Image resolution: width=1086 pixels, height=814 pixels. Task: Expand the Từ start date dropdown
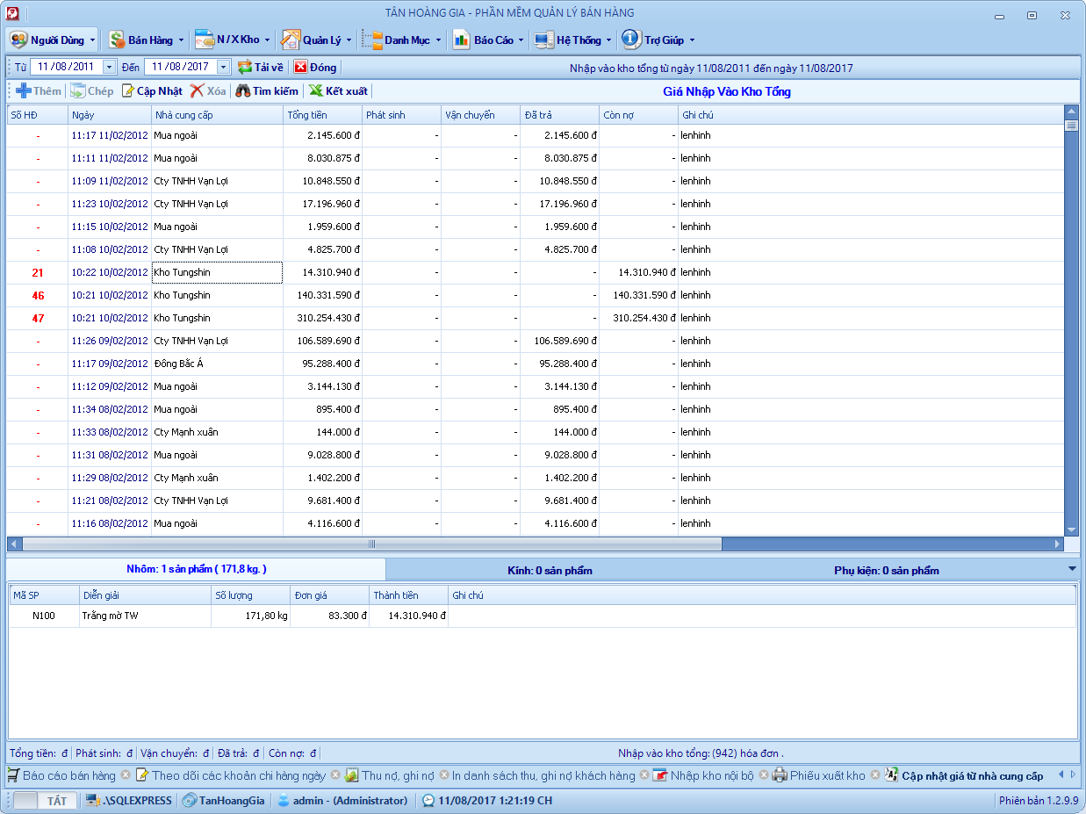109,68
